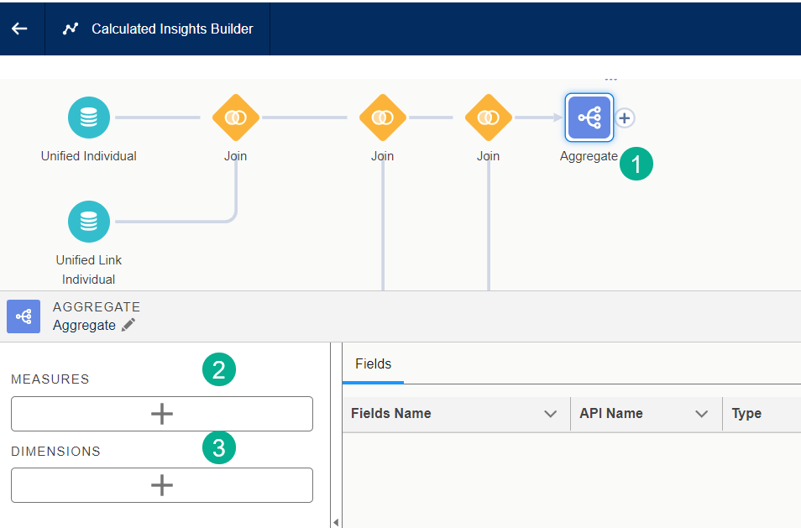The height and width of the screenshot is (528, 801).
Task: Select the Aggregate node on the canvas
Action: click(x=589, y=118)
